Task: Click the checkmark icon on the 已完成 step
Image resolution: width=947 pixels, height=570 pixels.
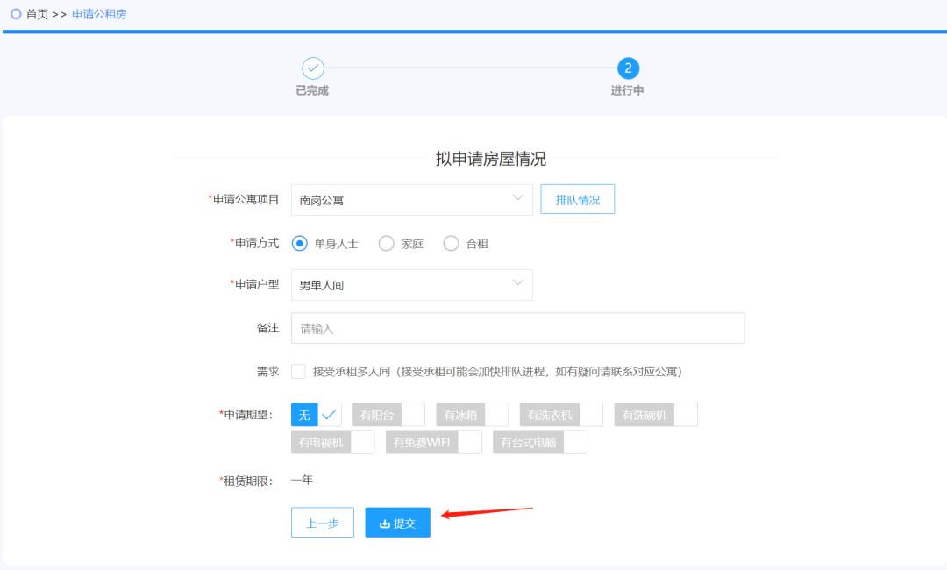Action: tap(313, 69)
